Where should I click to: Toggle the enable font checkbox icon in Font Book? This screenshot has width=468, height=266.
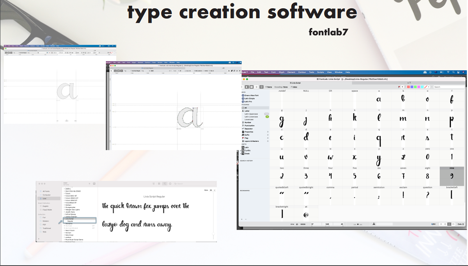94,184
